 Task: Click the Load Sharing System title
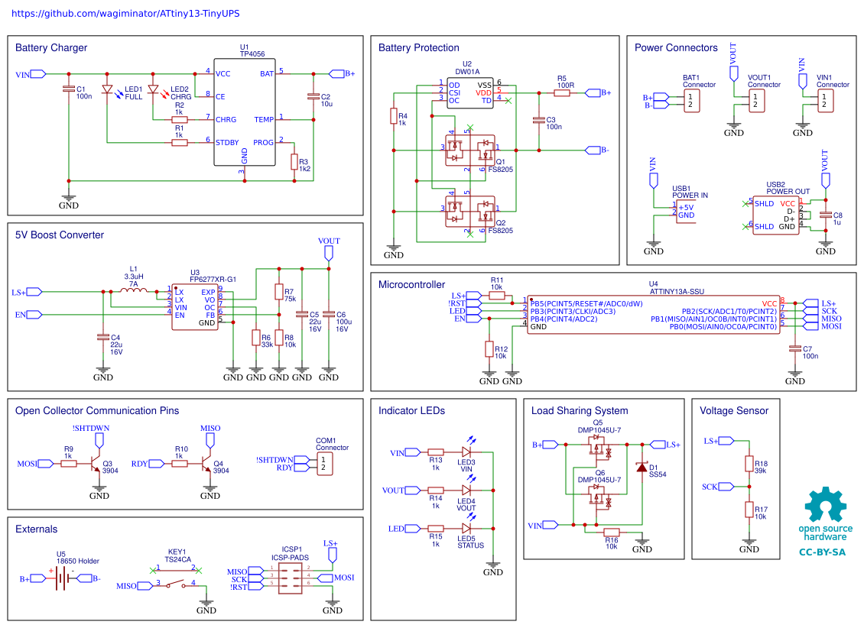coord(580,410)
